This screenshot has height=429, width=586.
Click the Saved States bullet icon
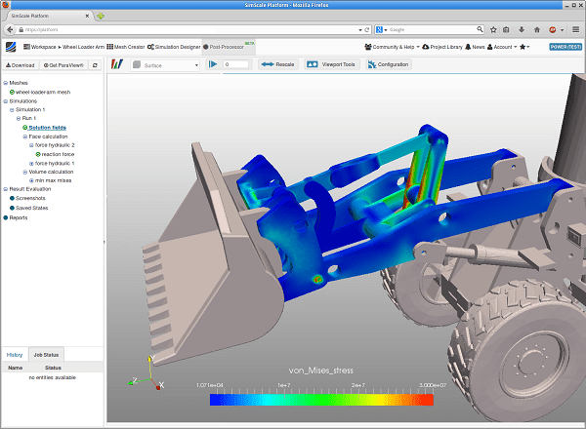pyautogui.click(x=12, y=208)
